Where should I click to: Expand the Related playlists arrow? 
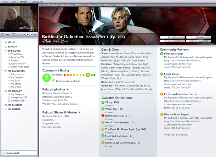[x=68, y=89]
